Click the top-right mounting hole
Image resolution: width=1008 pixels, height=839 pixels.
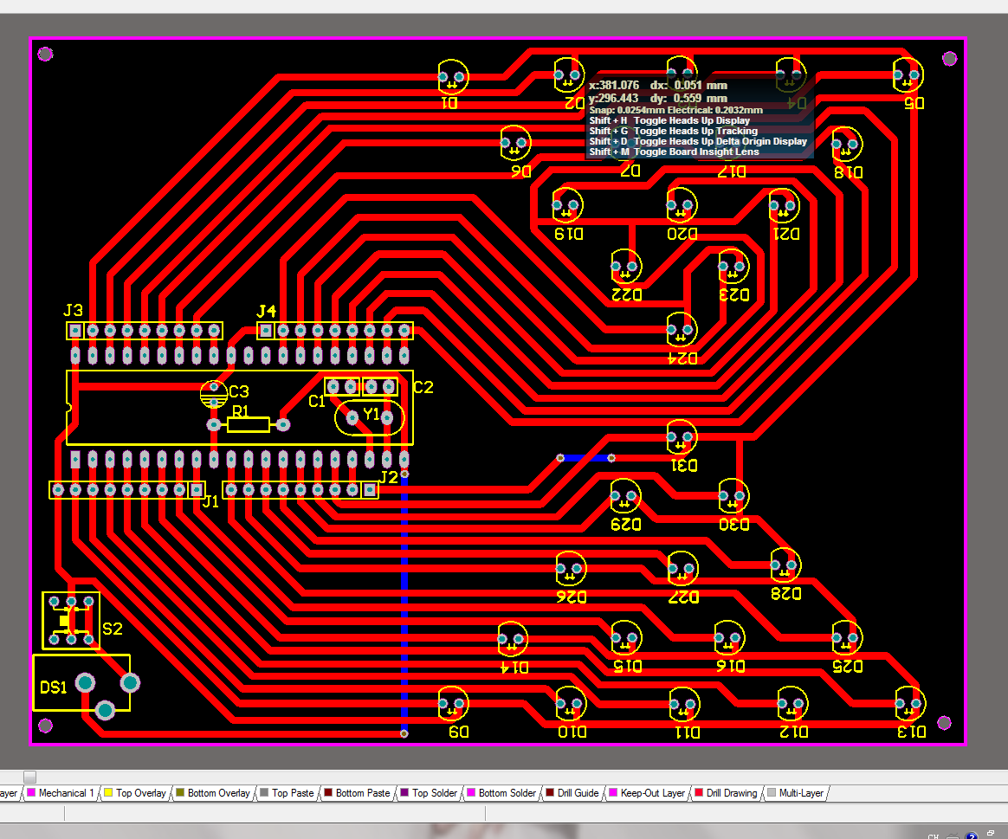point(949,59)
